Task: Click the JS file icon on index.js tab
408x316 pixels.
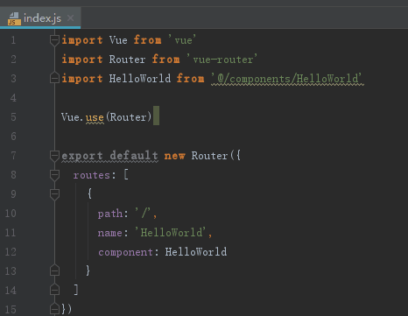Action: (14, 18)
